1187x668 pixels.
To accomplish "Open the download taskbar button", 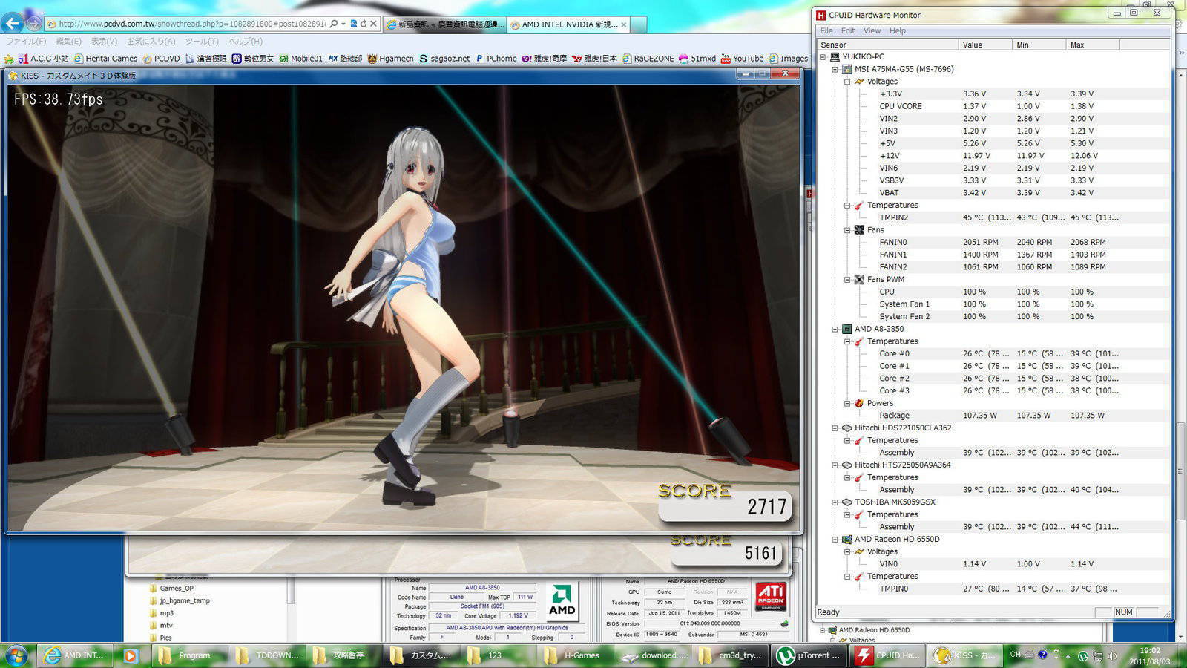I will 653,655.
